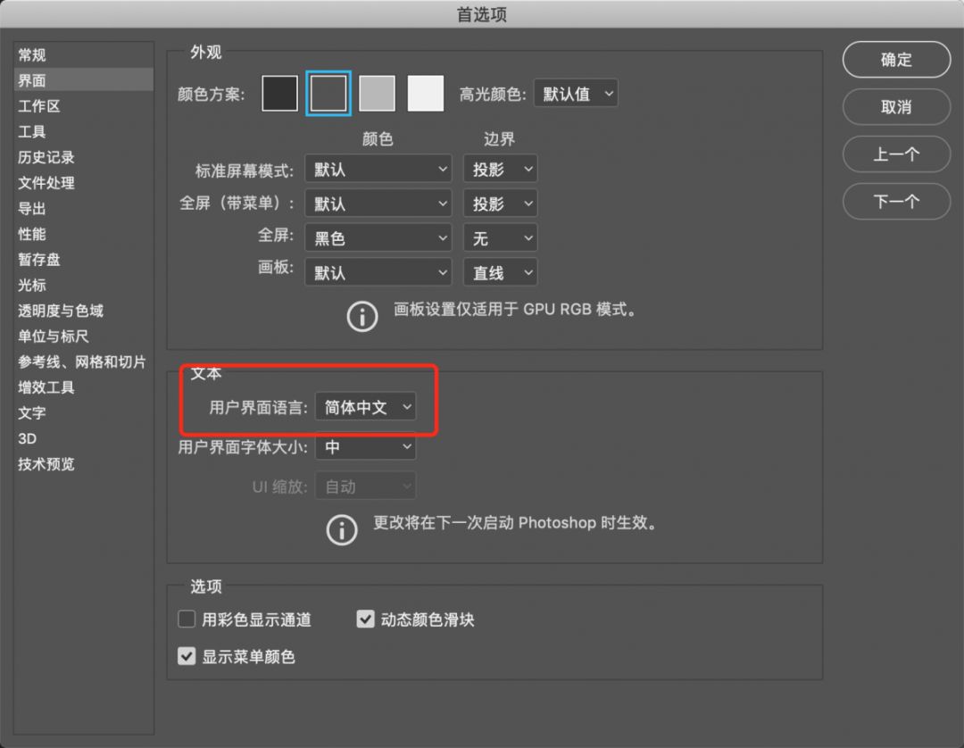Open the 高光颜色 dropdown showing 默认值

coord(576,93)
